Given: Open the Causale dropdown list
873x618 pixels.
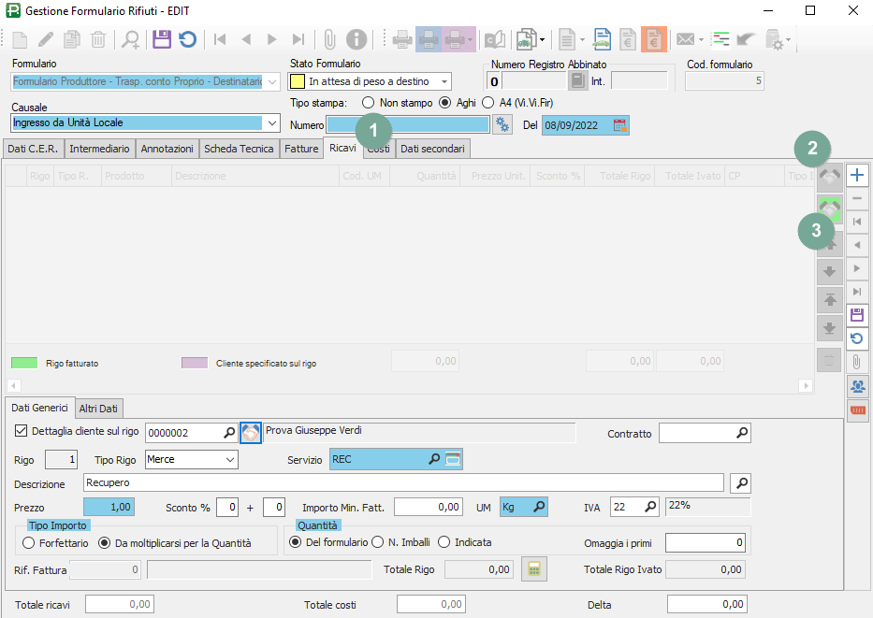Looking at the screenshot, I should pyautogui.click(x=272, y=123).
